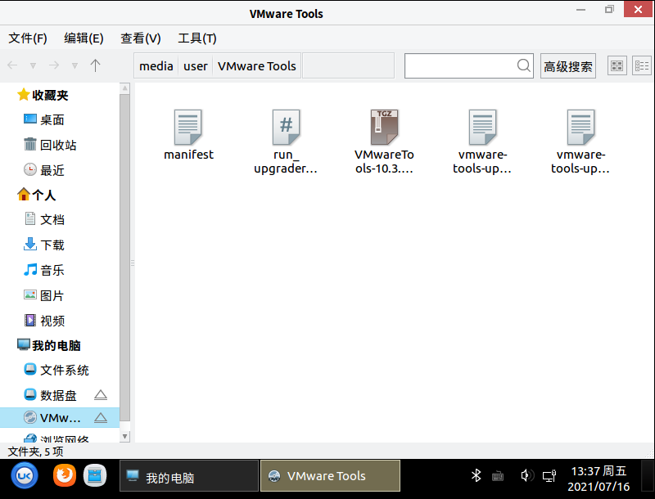The image size is (655, 499).
Task: Open the back history dropdown arrow
Action: pyautogui.click(x=33, y=65)
